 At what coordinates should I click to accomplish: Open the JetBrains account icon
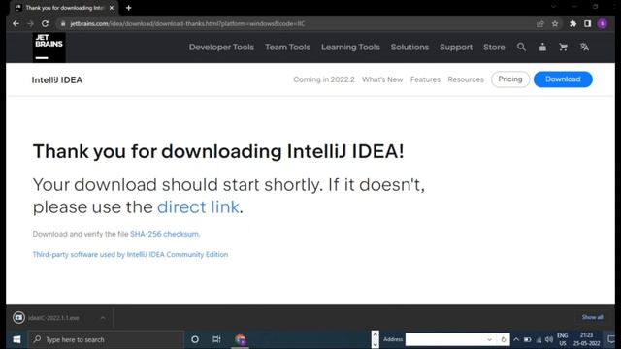[x=542, y=48]
